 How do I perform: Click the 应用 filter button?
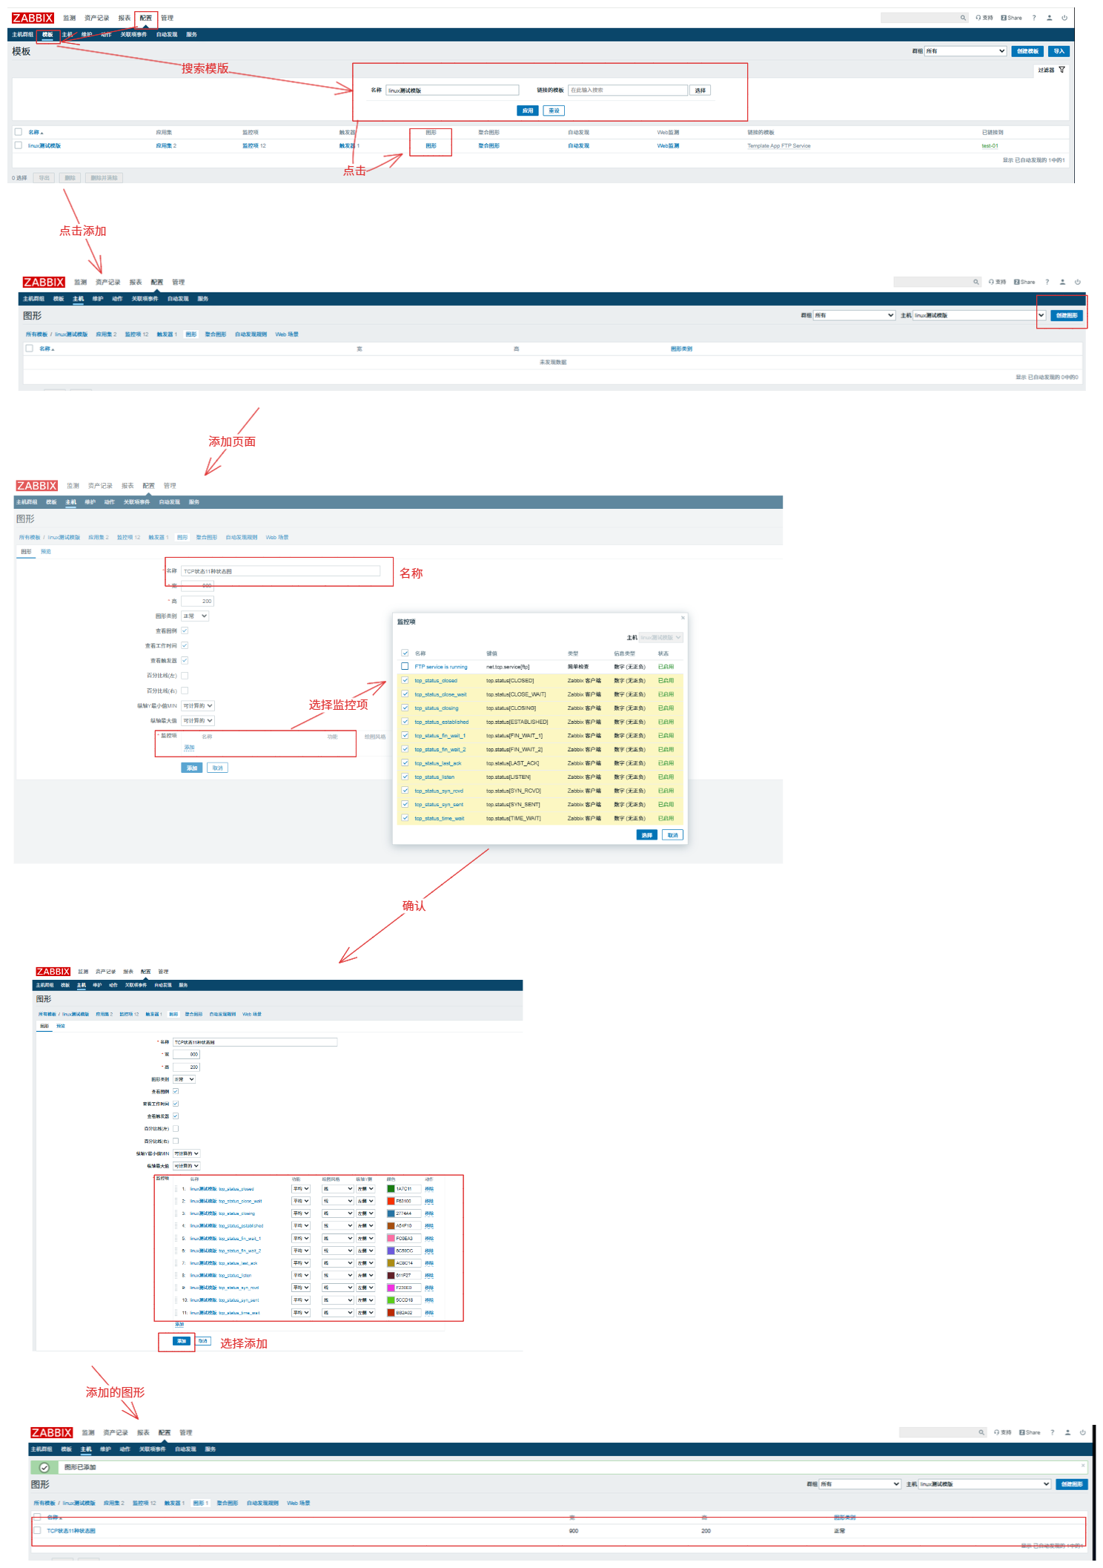click(x=528, y=111)
